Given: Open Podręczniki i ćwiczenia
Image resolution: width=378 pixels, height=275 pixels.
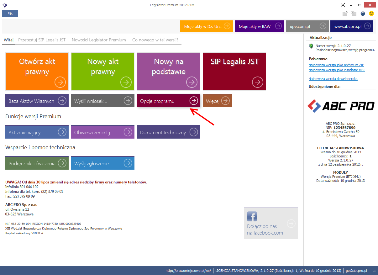Looking at the screenshot, I should tap(37, 163).
